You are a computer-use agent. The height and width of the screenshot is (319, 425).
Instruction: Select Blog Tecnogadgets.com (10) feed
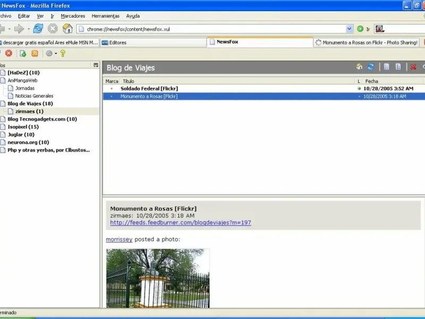click(42, 119)
